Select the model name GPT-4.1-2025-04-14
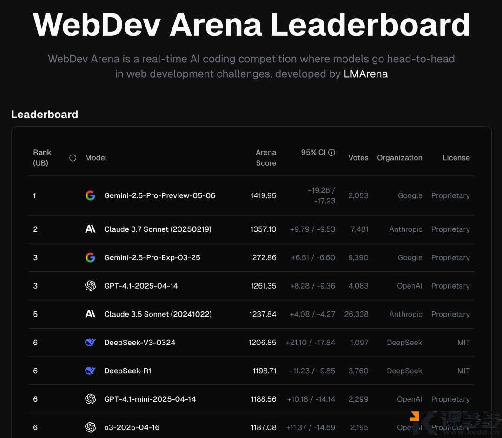Screen dimensions: 502x438 tap(141, 286)
